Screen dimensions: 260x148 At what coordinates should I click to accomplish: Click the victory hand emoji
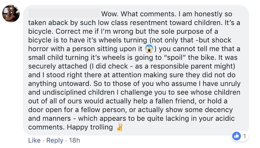pos(120,127)
